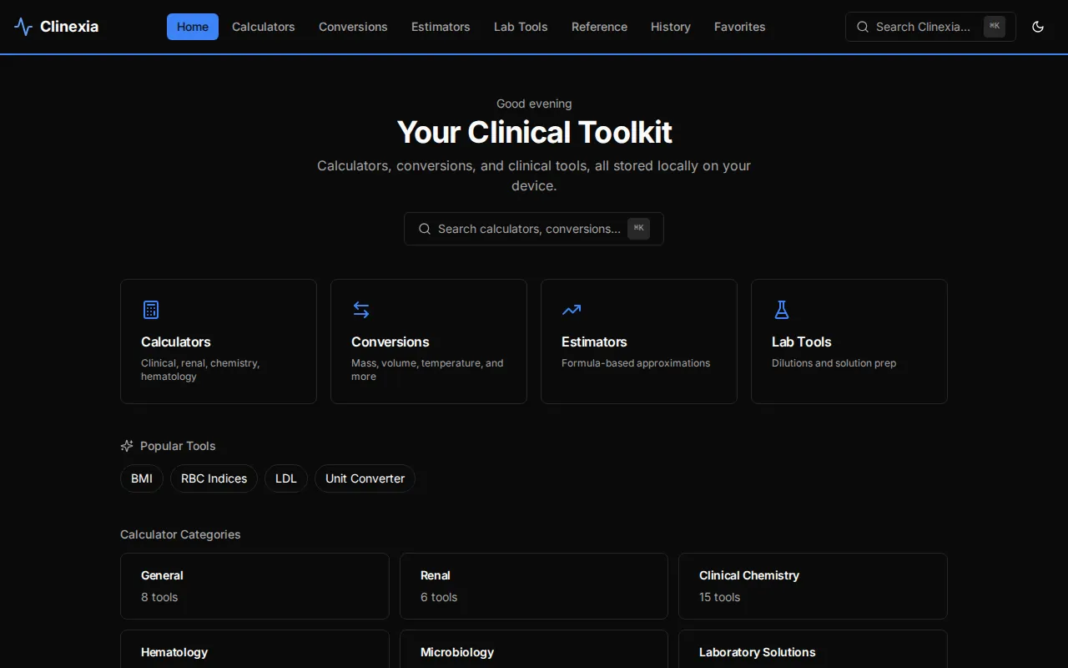Open the Renal category with 6 tools
This screenshot has height=668, width=1068.
click(534, 586)
